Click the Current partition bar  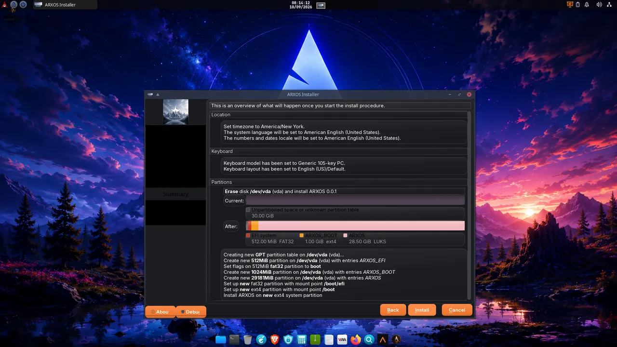(x=355, y=200)
